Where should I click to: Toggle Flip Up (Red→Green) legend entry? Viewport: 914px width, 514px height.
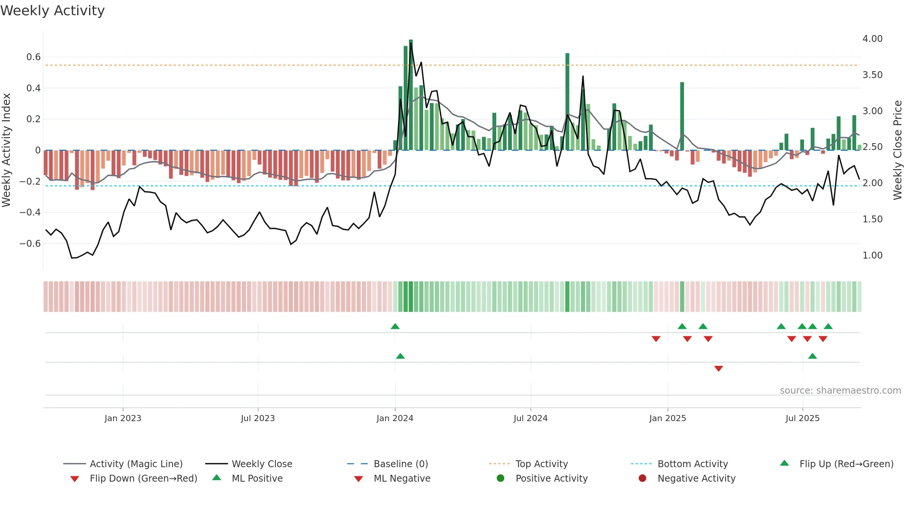(837, 464)
